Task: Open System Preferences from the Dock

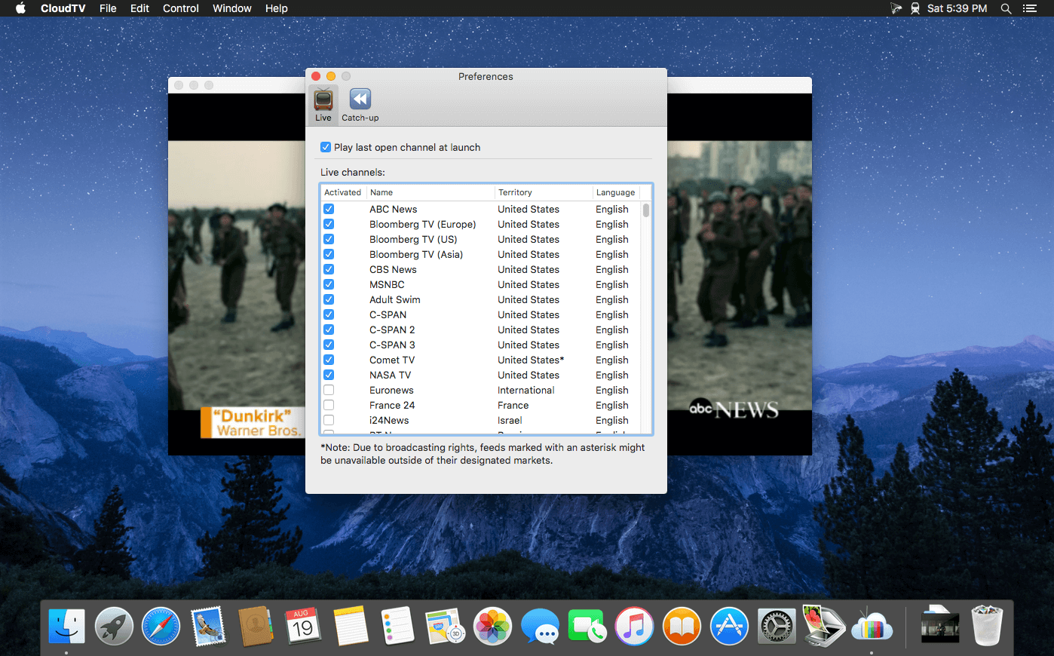Action: click(777, 626)
